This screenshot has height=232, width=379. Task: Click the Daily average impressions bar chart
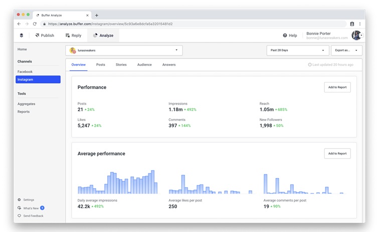pyautogui.click(x=118, y=182)
